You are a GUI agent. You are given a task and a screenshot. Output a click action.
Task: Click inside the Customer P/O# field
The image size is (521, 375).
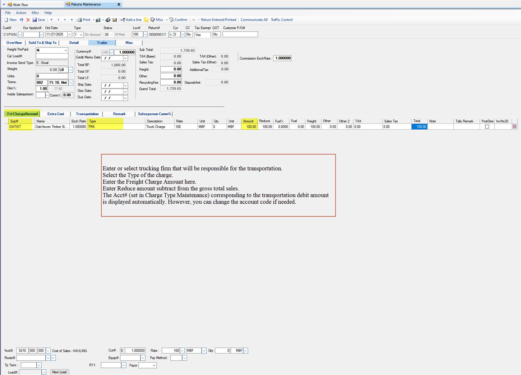[240, 34]
